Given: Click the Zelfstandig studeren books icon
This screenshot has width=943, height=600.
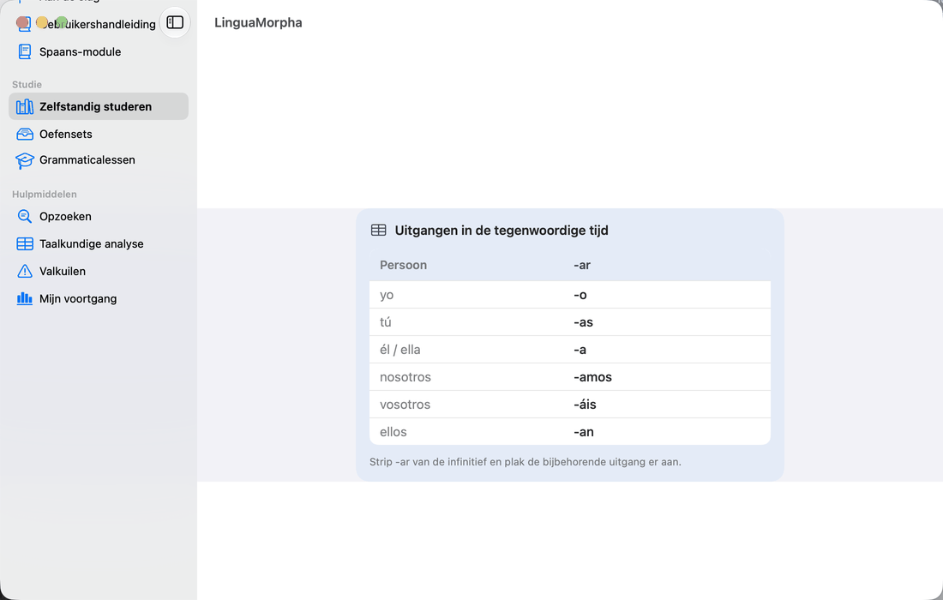Looking at the screenshot, I should click(x=25, y=106).
